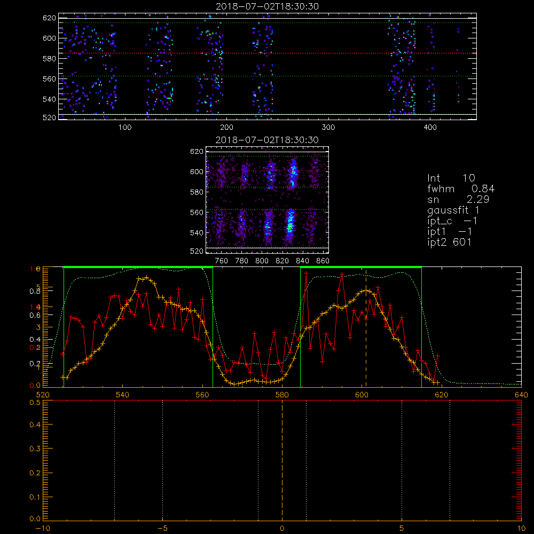Click the '200' x-axis label of the top spectrogram
Screen dimensions: 534x534
pyautogui.click(x=226, y=128)
